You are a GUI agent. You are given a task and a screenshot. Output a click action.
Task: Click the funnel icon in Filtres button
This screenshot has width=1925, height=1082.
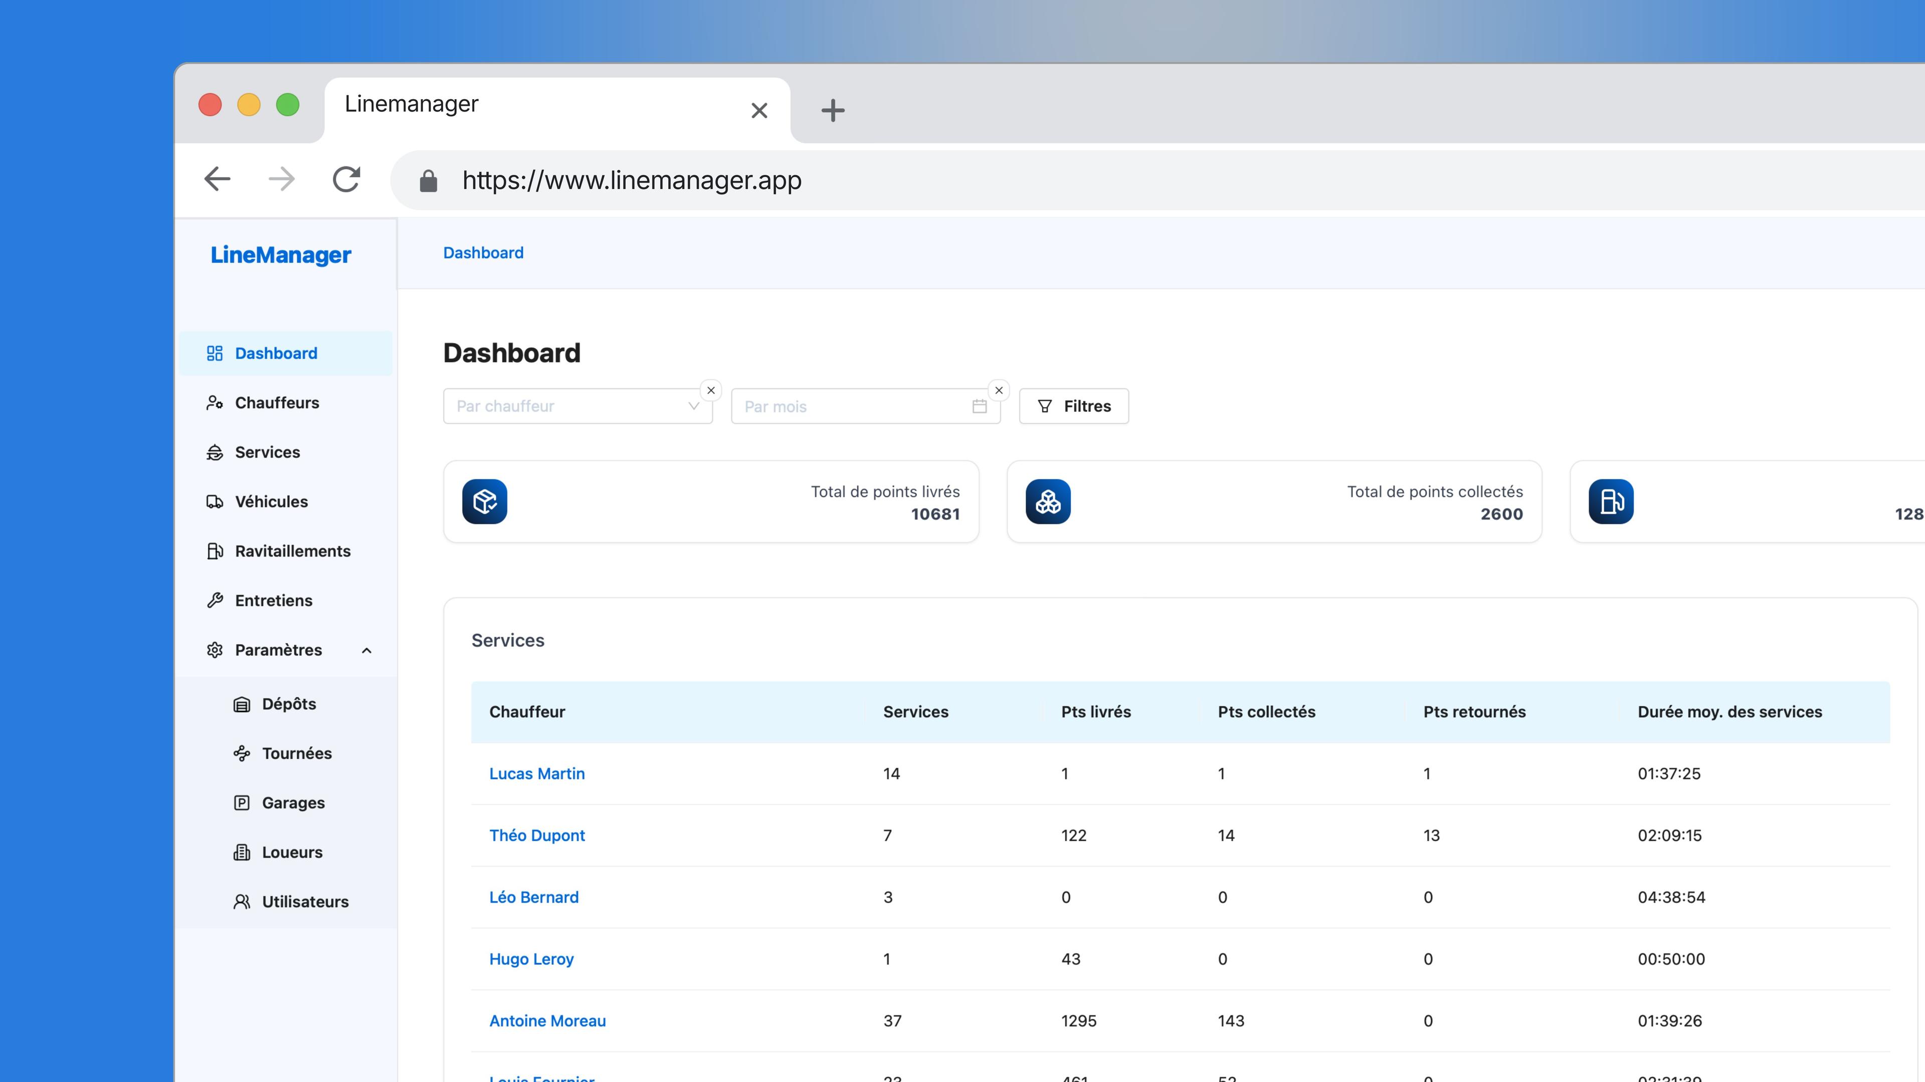(x=1045, y=406)
